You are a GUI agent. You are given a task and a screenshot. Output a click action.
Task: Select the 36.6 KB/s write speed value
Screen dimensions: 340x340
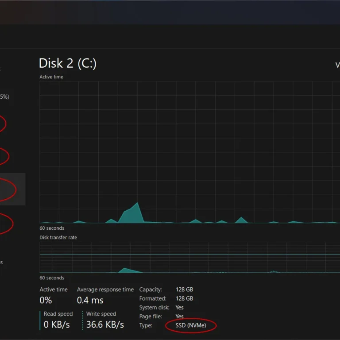click(105, 325)
